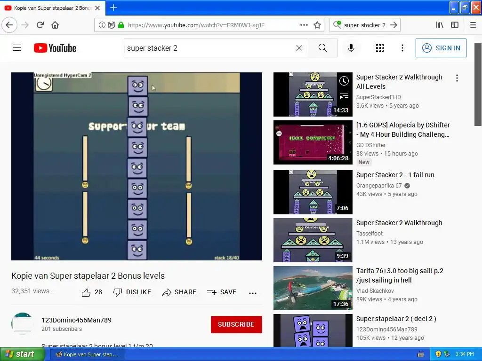Select the Kopie van Super stap... taskbar item
Image resolution: width=482 pixels, height=361 pixels.
[x=87, y=354]
